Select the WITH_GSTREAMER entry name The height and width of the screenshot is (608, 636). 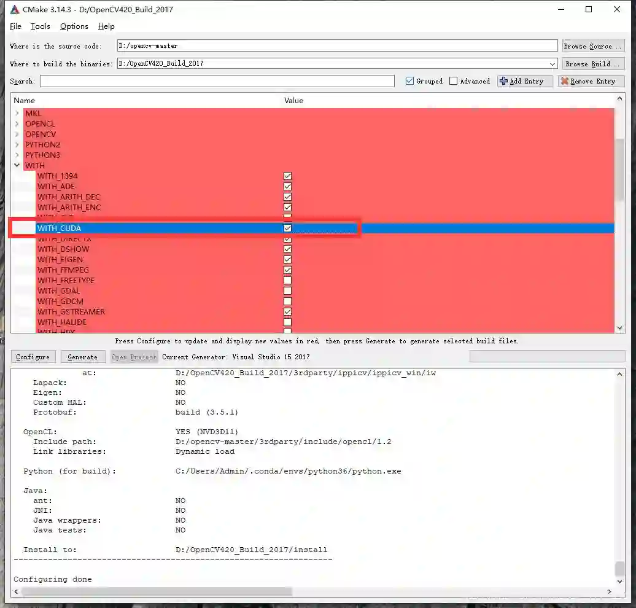71,312
